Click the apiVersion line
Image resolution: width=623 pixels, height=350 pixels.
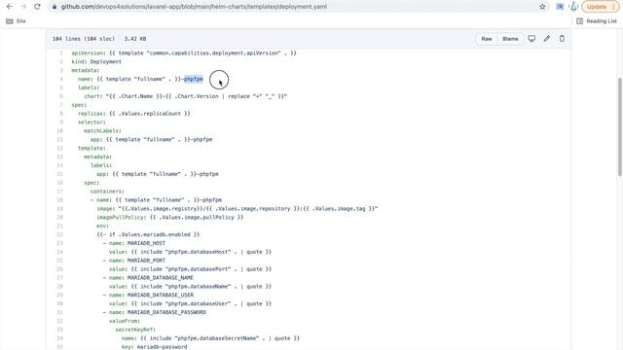[184, 52]
